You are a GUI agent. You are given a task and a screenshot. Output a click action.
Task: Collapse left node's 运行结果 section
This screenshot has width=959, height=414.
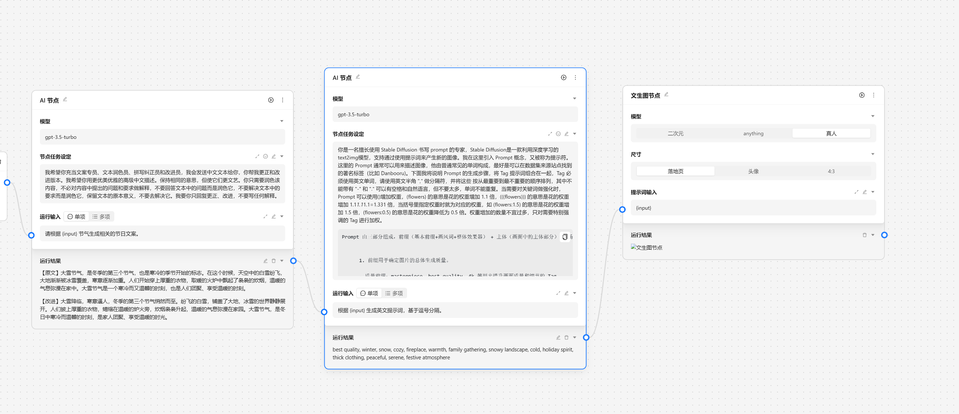[282, 261]
